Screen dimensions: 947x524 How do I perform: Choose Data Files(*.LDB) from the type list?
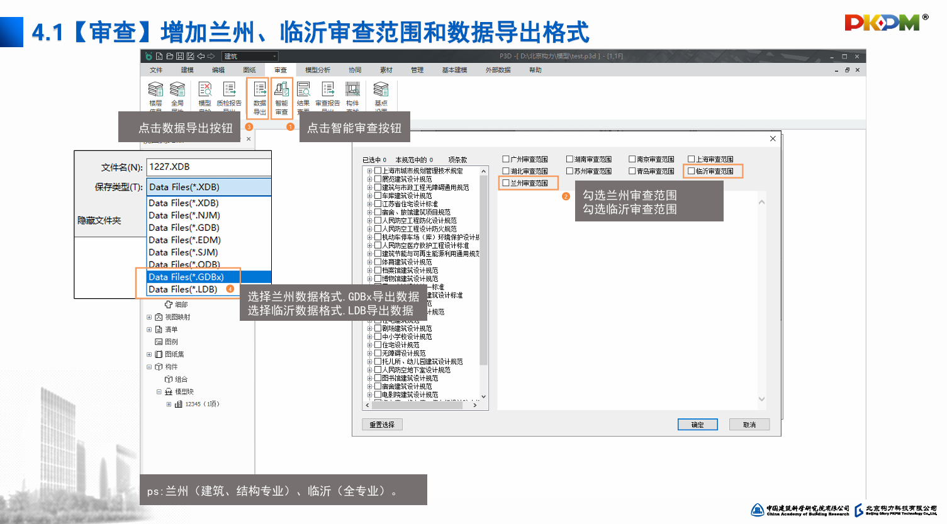click(210, 289)
